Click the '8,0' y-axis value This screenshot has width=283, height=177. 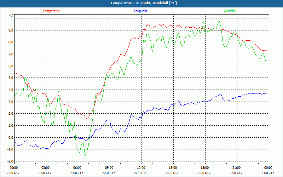pos(11,42)
